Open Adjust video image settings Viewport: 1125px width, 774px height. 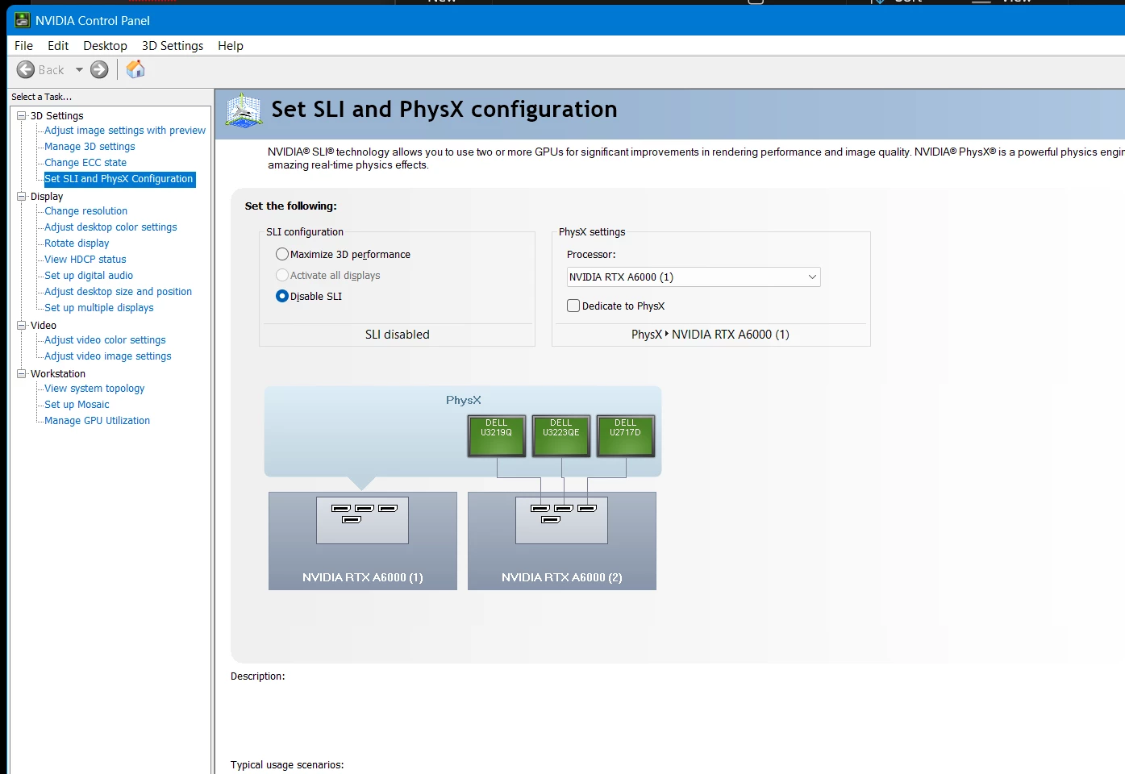click(x=108, y=356)
